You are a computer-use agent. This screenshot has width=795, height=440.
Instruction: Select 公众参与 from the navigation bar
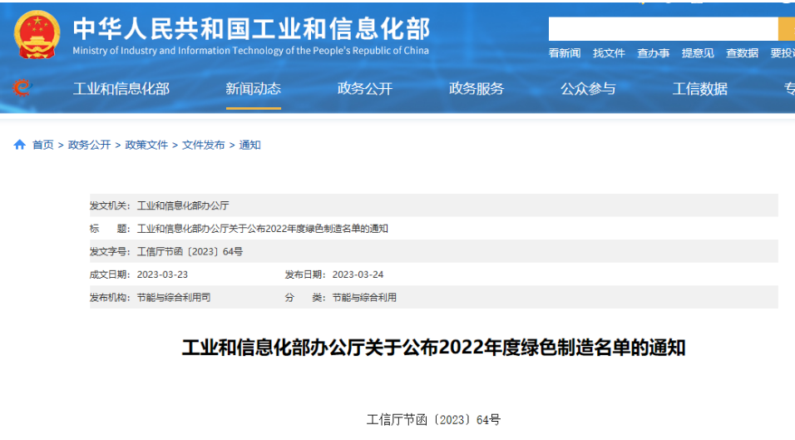point(588,89)
